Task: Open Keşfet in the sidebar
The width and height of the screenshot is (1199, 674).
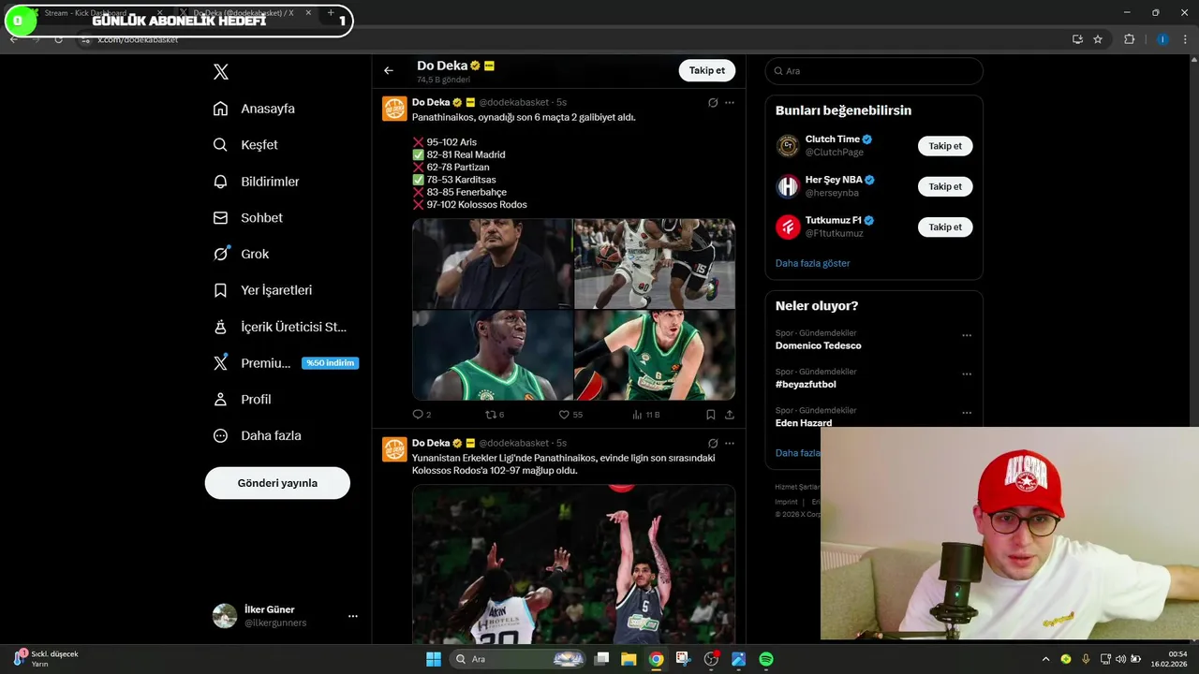Action: pos(245,145)
